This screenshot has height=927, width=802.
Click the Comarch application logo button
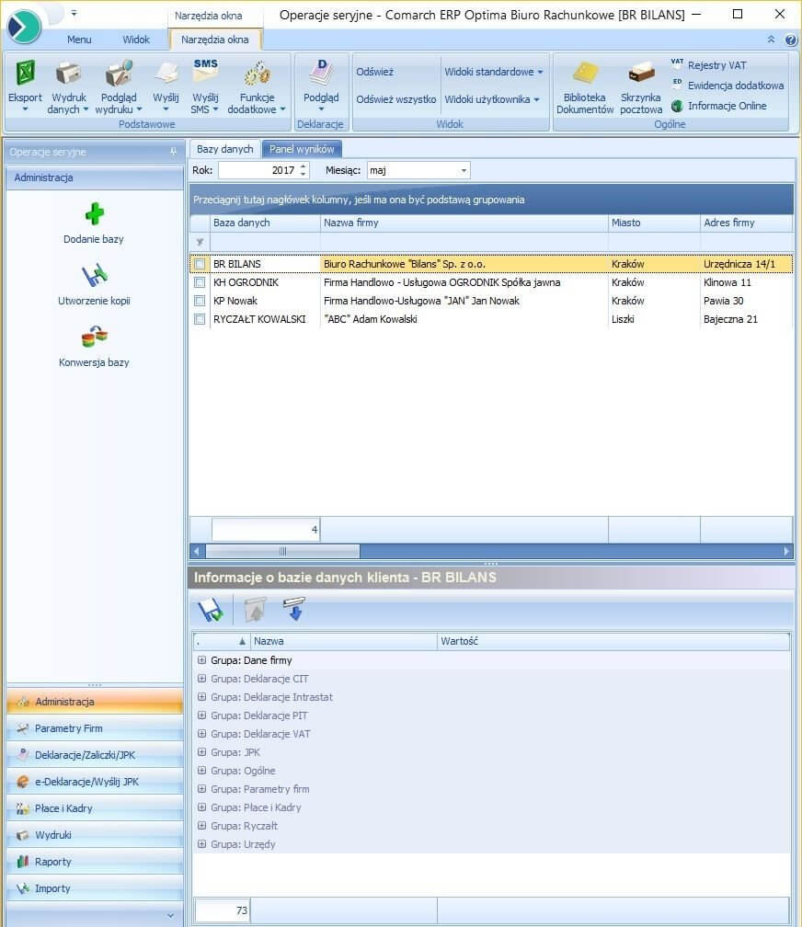[24, 27]
